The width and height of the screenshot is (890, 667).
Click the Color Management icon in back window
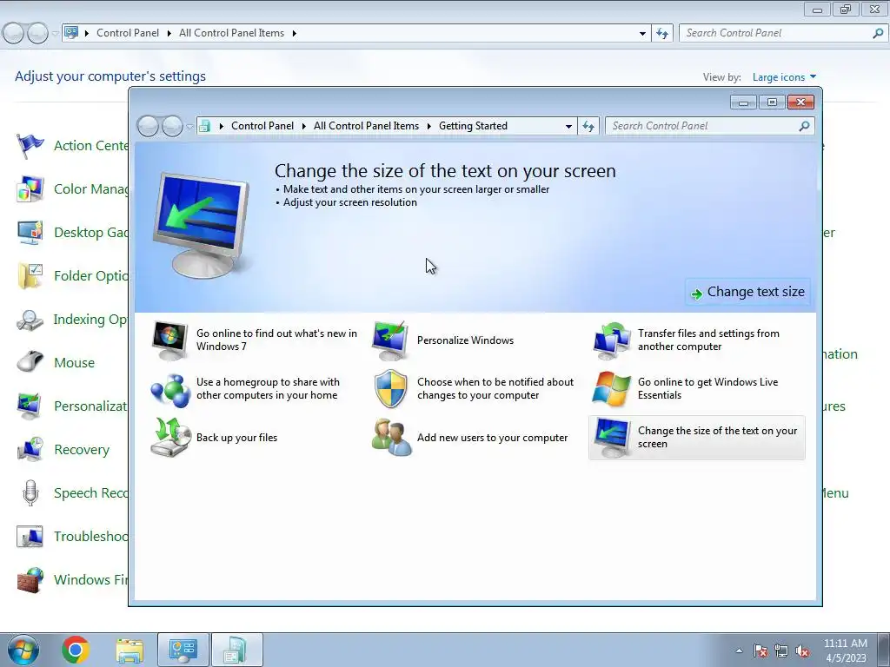tap(30, 188)
